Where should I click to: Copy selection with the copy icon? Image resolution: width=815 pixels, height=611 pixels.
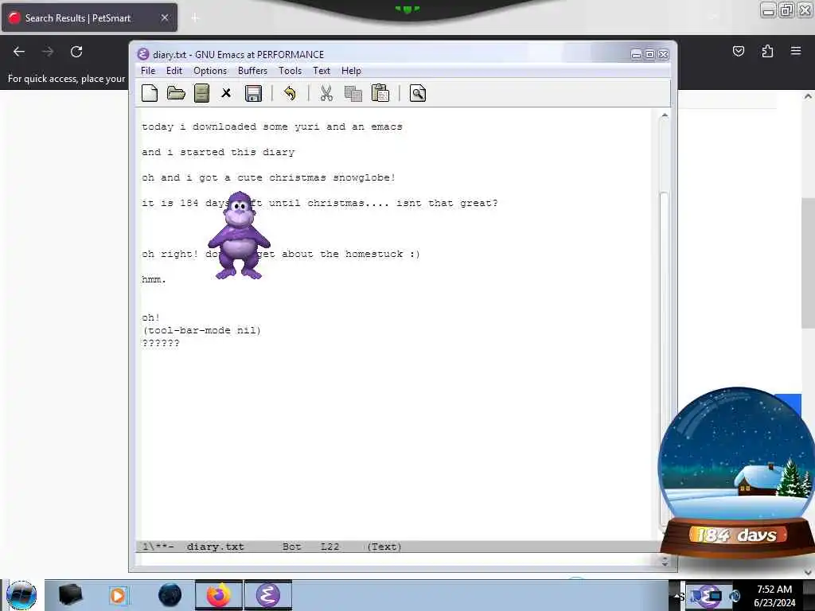click(x=353, y=94)
